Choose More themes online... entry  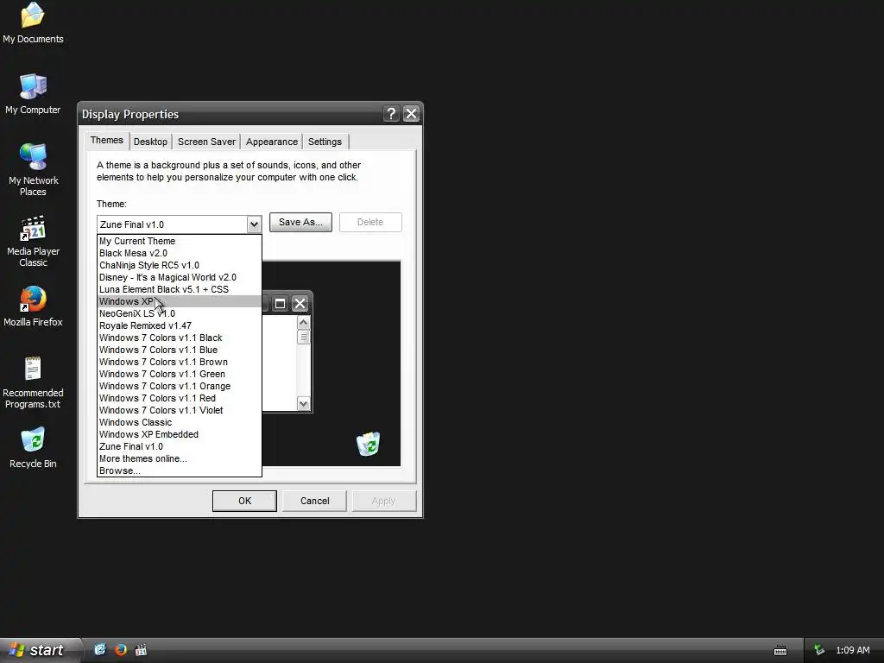tap(180, 459)
